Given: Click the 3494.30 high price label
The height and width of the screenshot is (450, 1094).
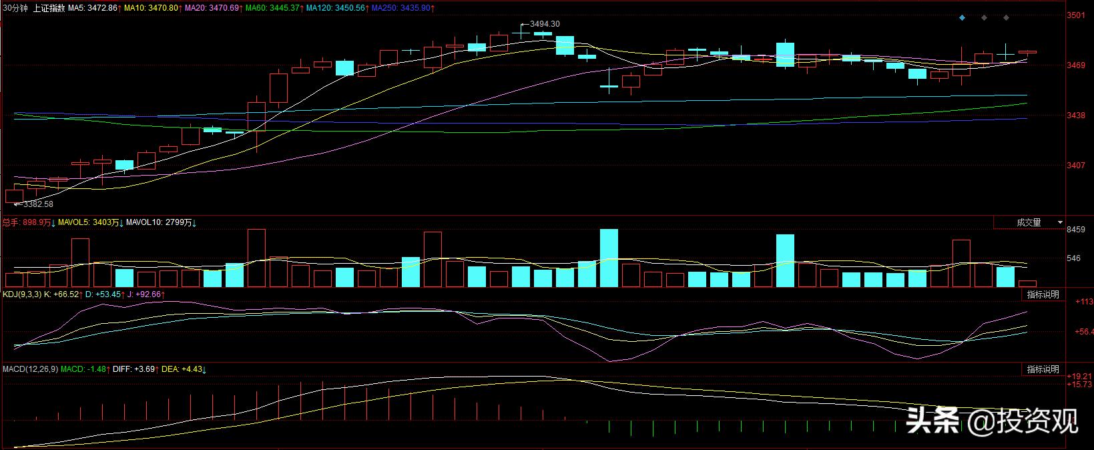Looking at the screenshot, I should pos(545,24).
